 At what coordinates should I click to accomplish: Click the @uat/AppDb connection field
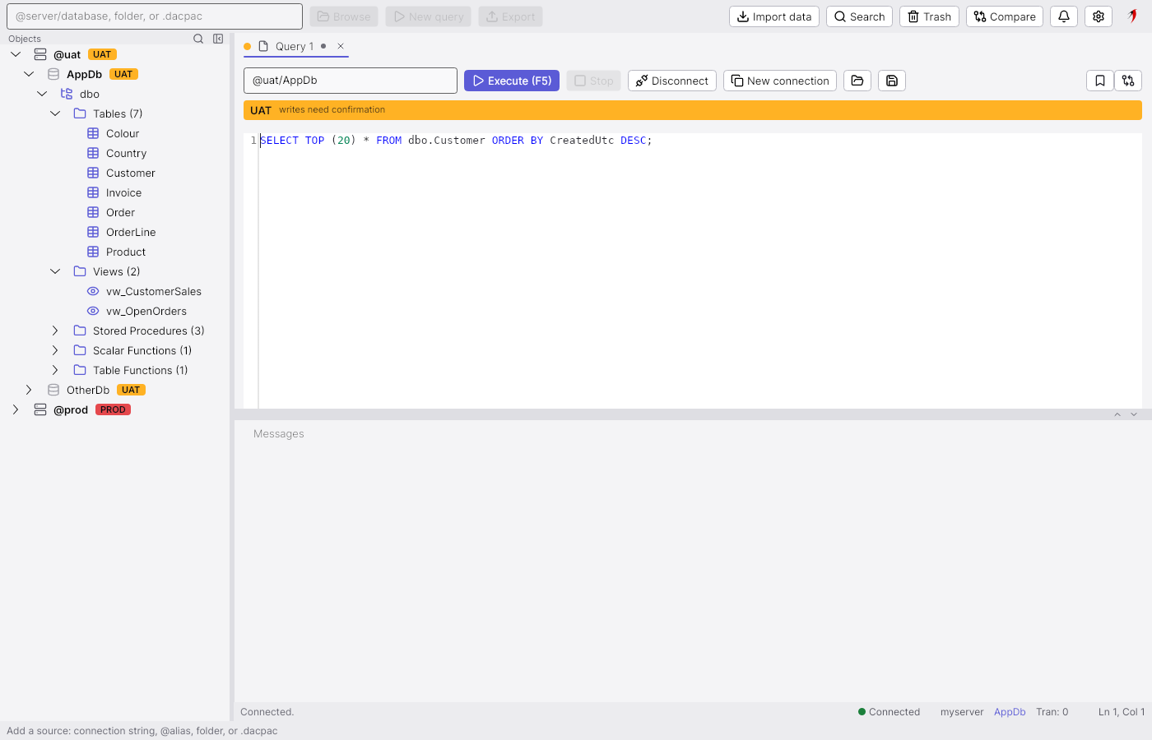pos(351,81)
